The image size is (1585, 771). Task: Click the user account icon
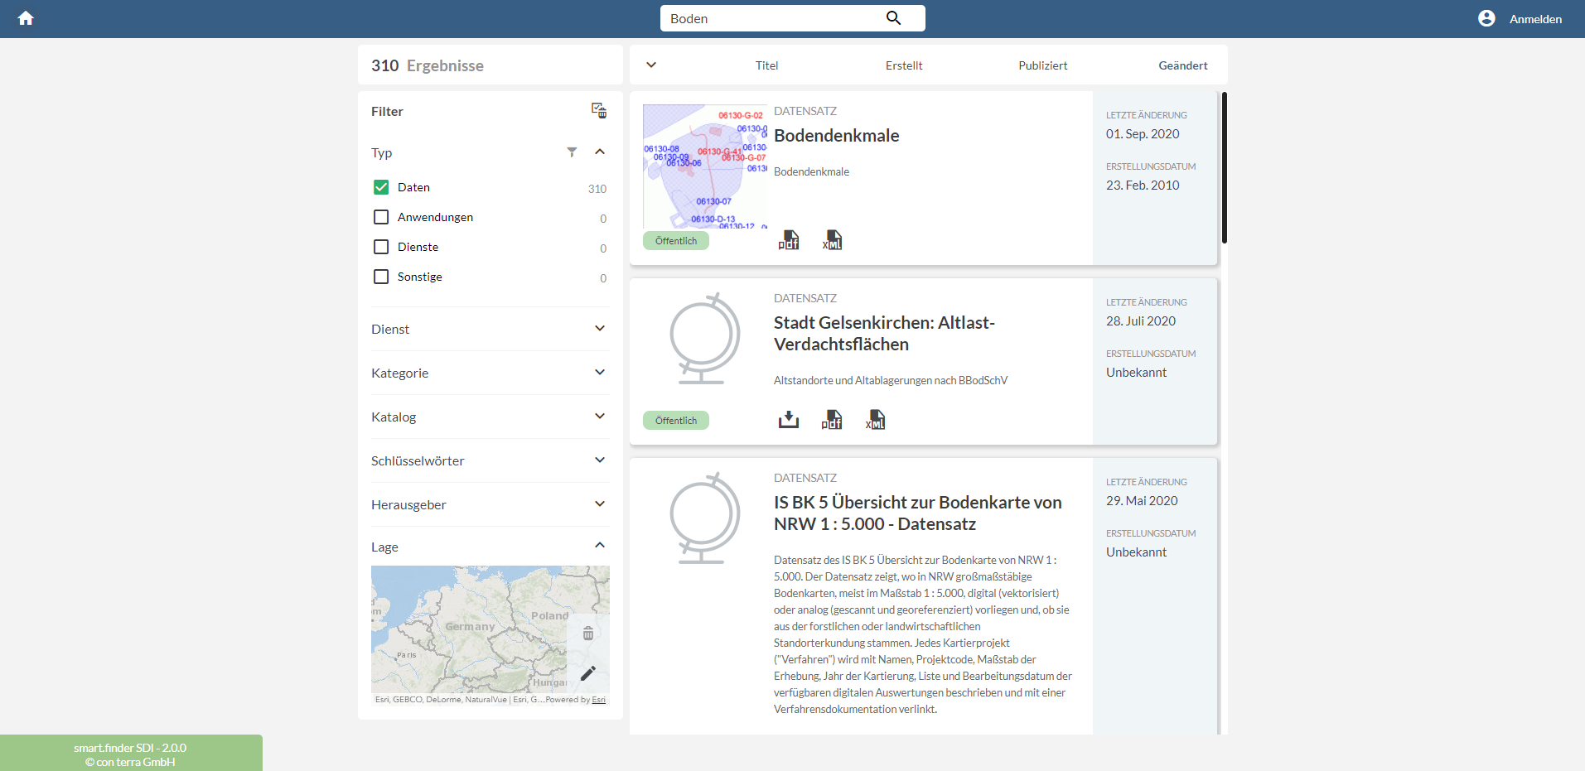(1486, 18)
